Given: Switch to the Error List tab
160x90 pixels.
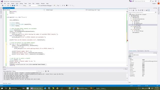Looking at the screenshot, I should coord(5,83).
